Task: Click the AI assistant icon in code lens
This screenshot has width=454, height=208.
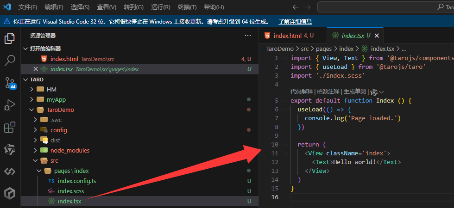Action: (x=374, y=92)
